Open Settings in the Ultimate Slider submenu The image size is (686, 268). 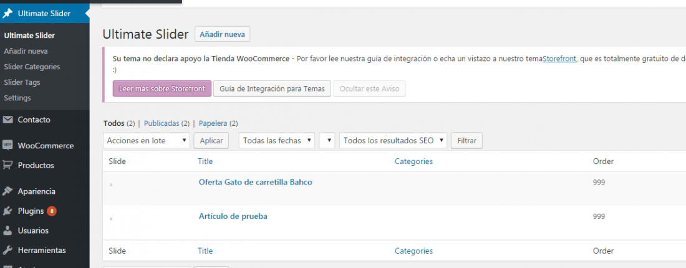point(17,98)
